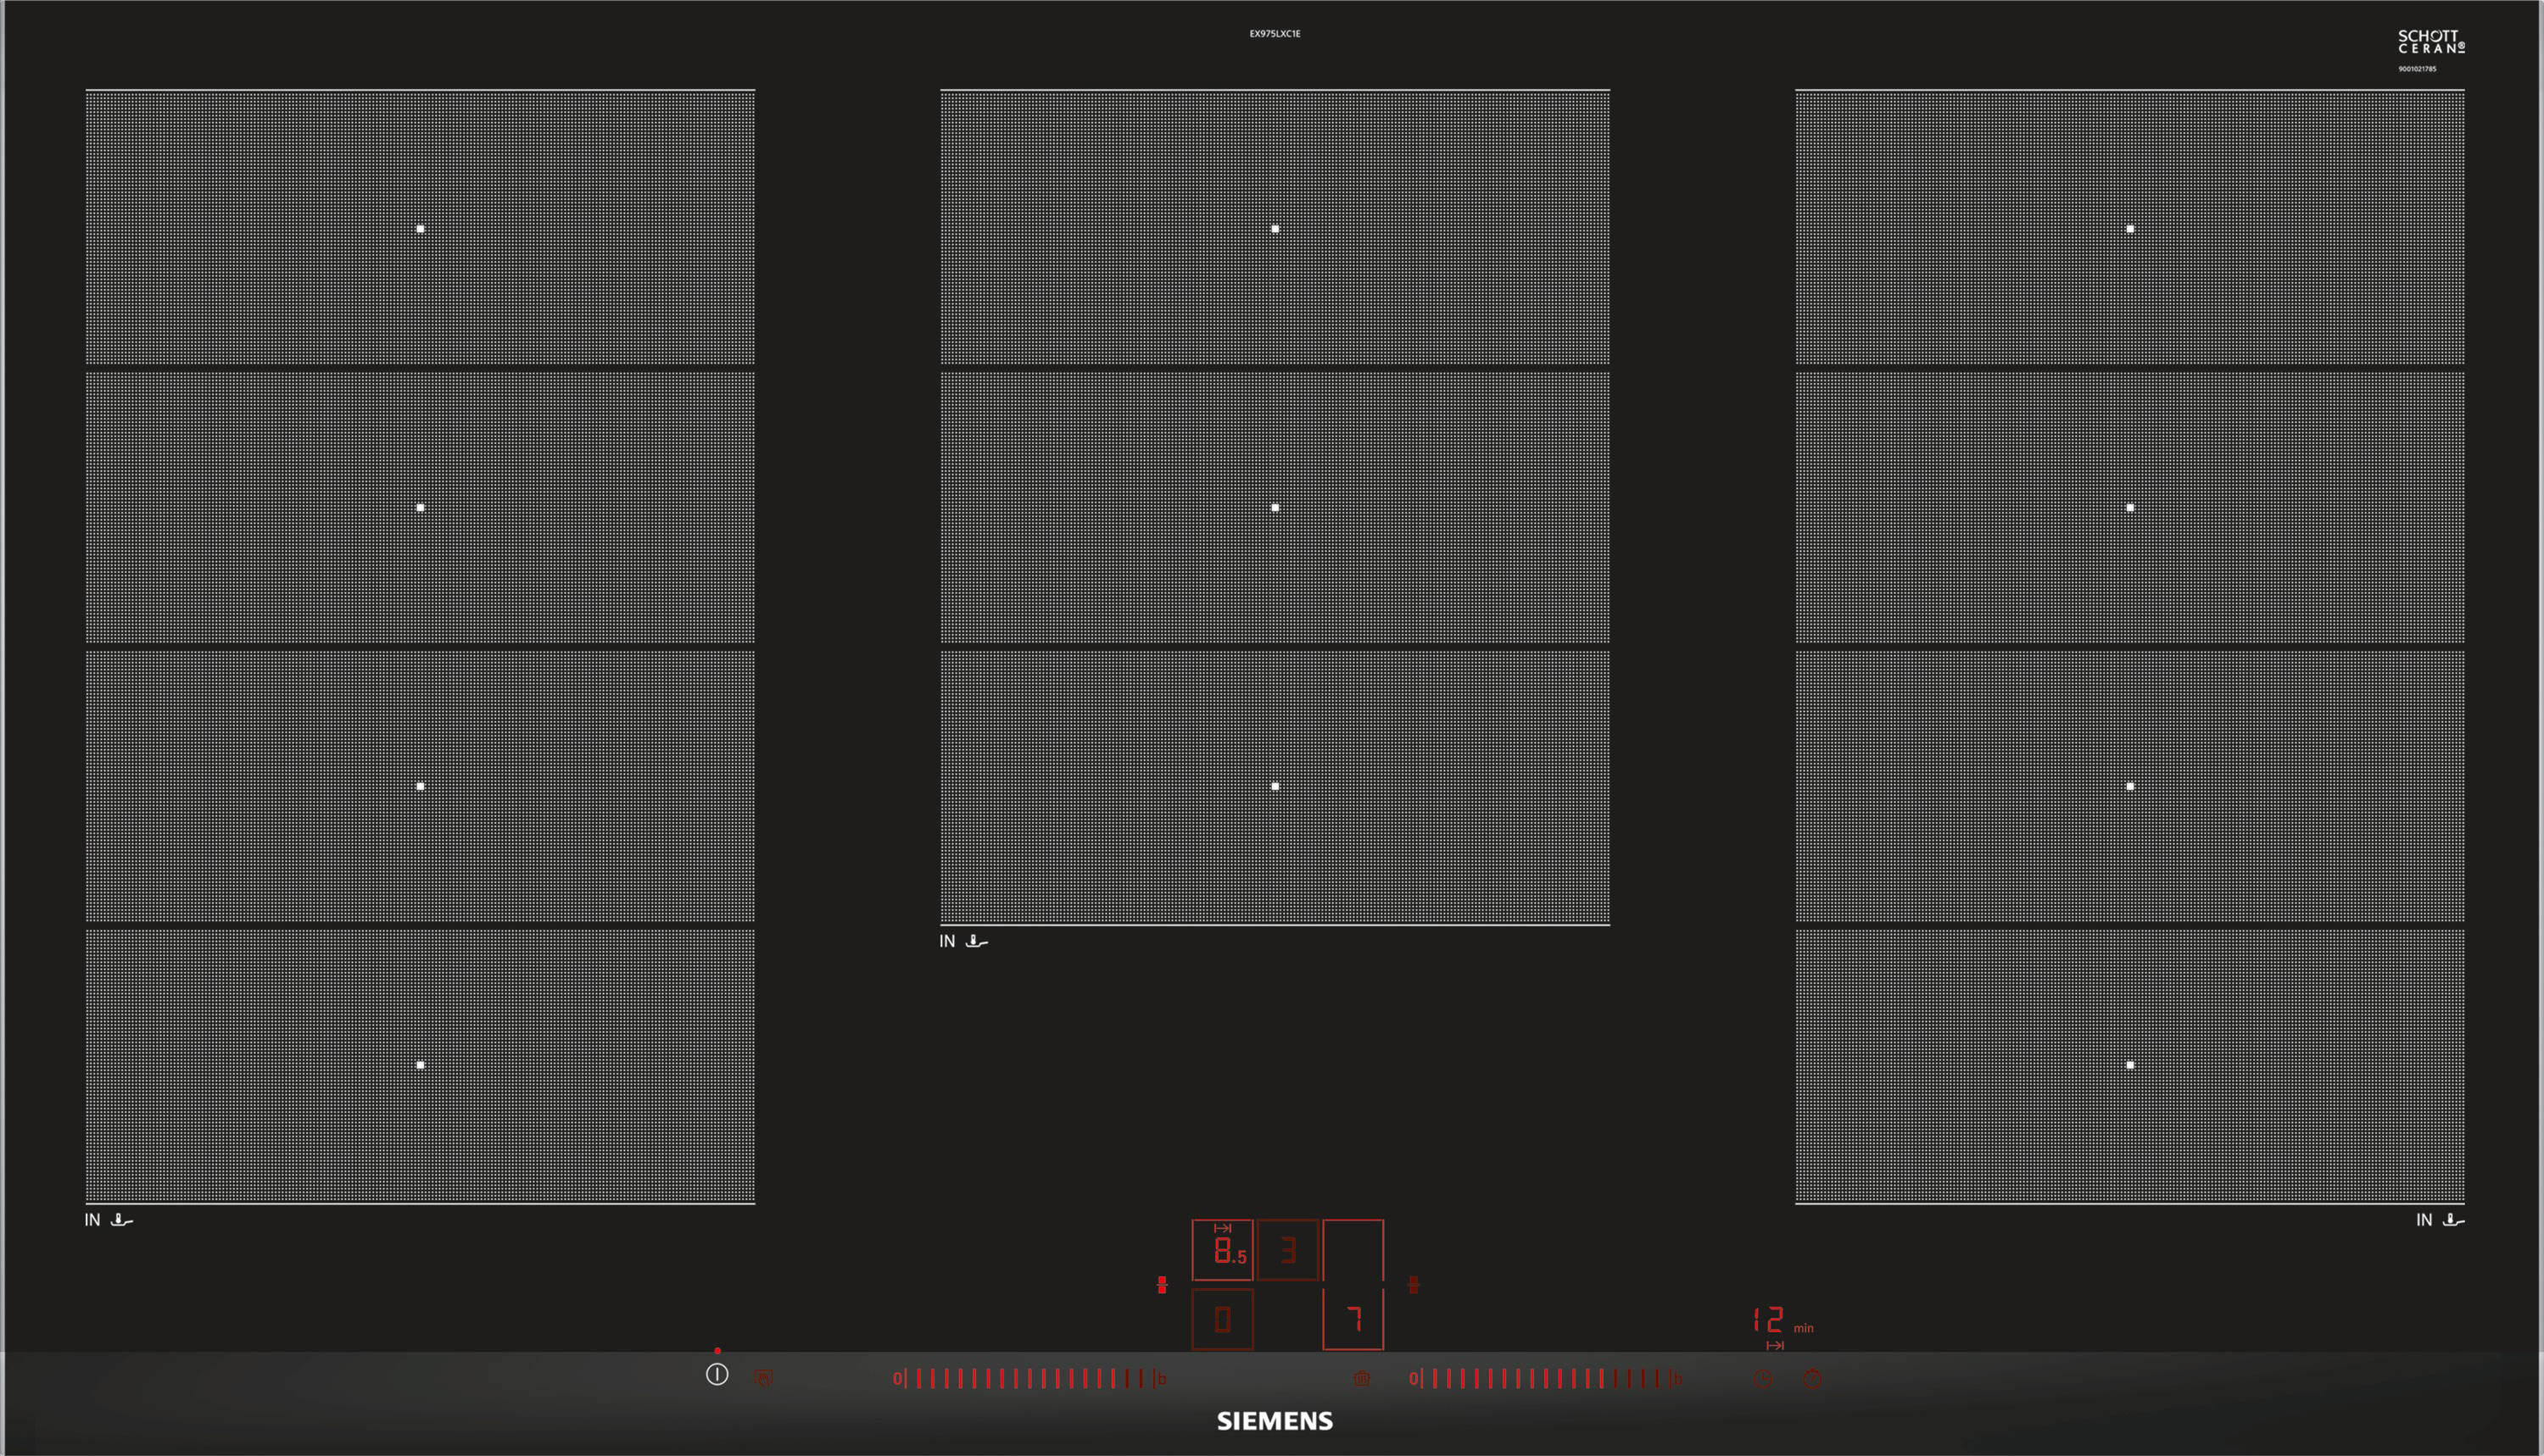Tap the wipe protection hand icon
The height and width of the screenshot is (1456, 2544).
763,1379
